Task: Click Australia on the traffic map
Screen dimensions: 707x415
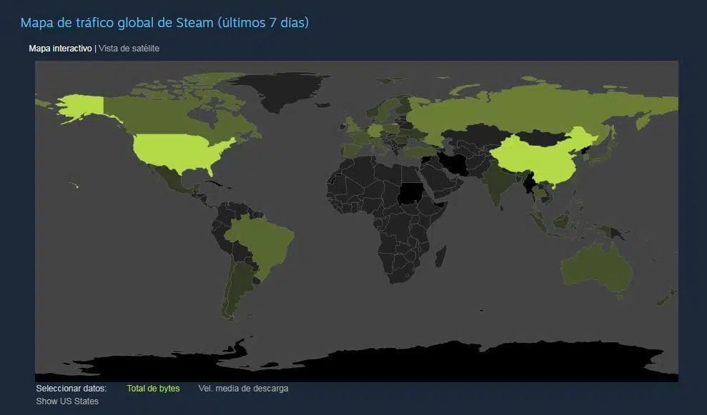Action: [x=595, y=268]
